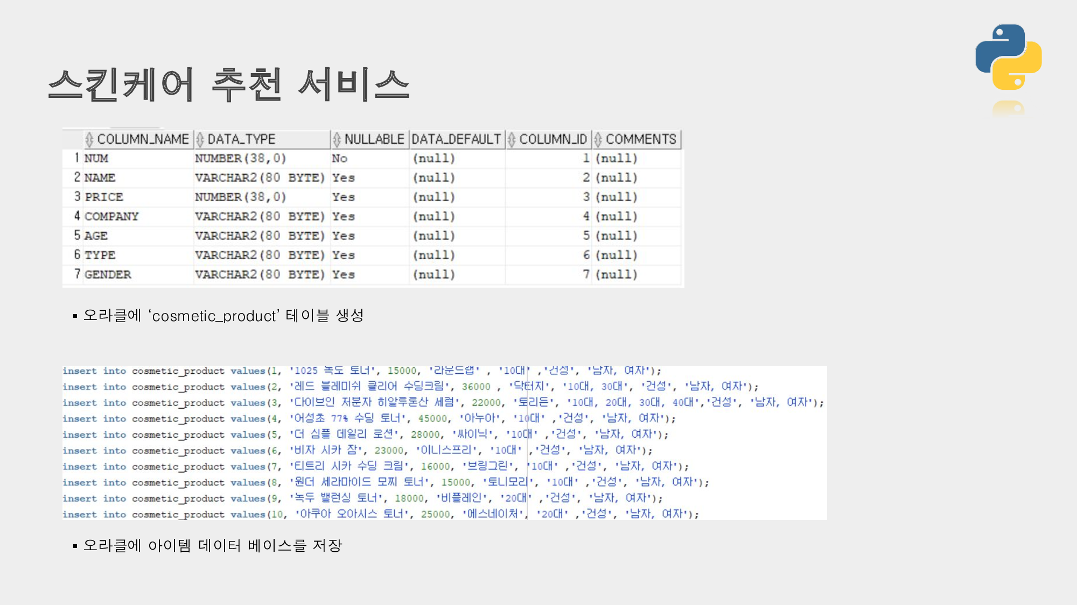Click the NAME row VARCHAR2 data type

(x=260, y=177)
